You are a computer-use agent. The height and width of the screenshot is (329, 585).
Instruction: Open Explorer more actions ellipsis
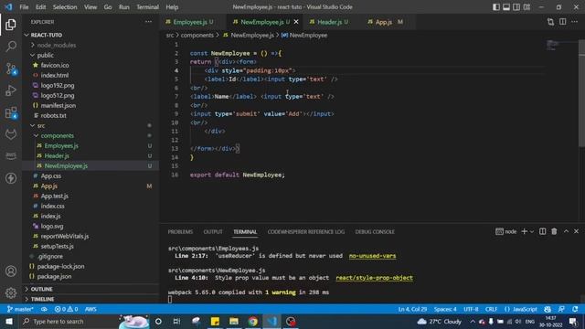pos(148,22)
